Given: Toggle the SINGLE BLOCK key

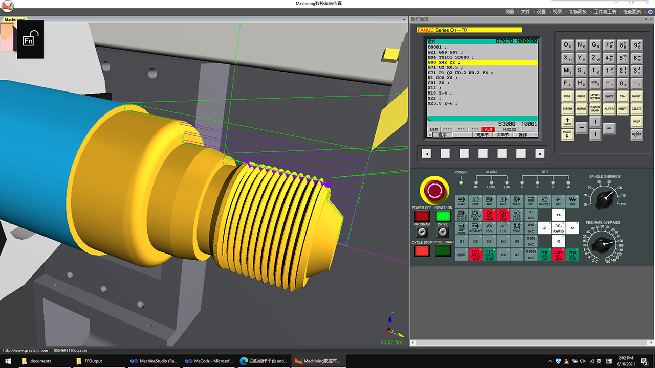Looking at the screenshot, I should pos(462,215).
